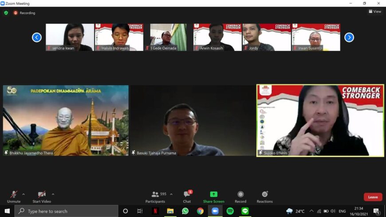Viewport: 386px width, 217px height.
Task: Click the ENG language indicator
Action: (342, 211)
